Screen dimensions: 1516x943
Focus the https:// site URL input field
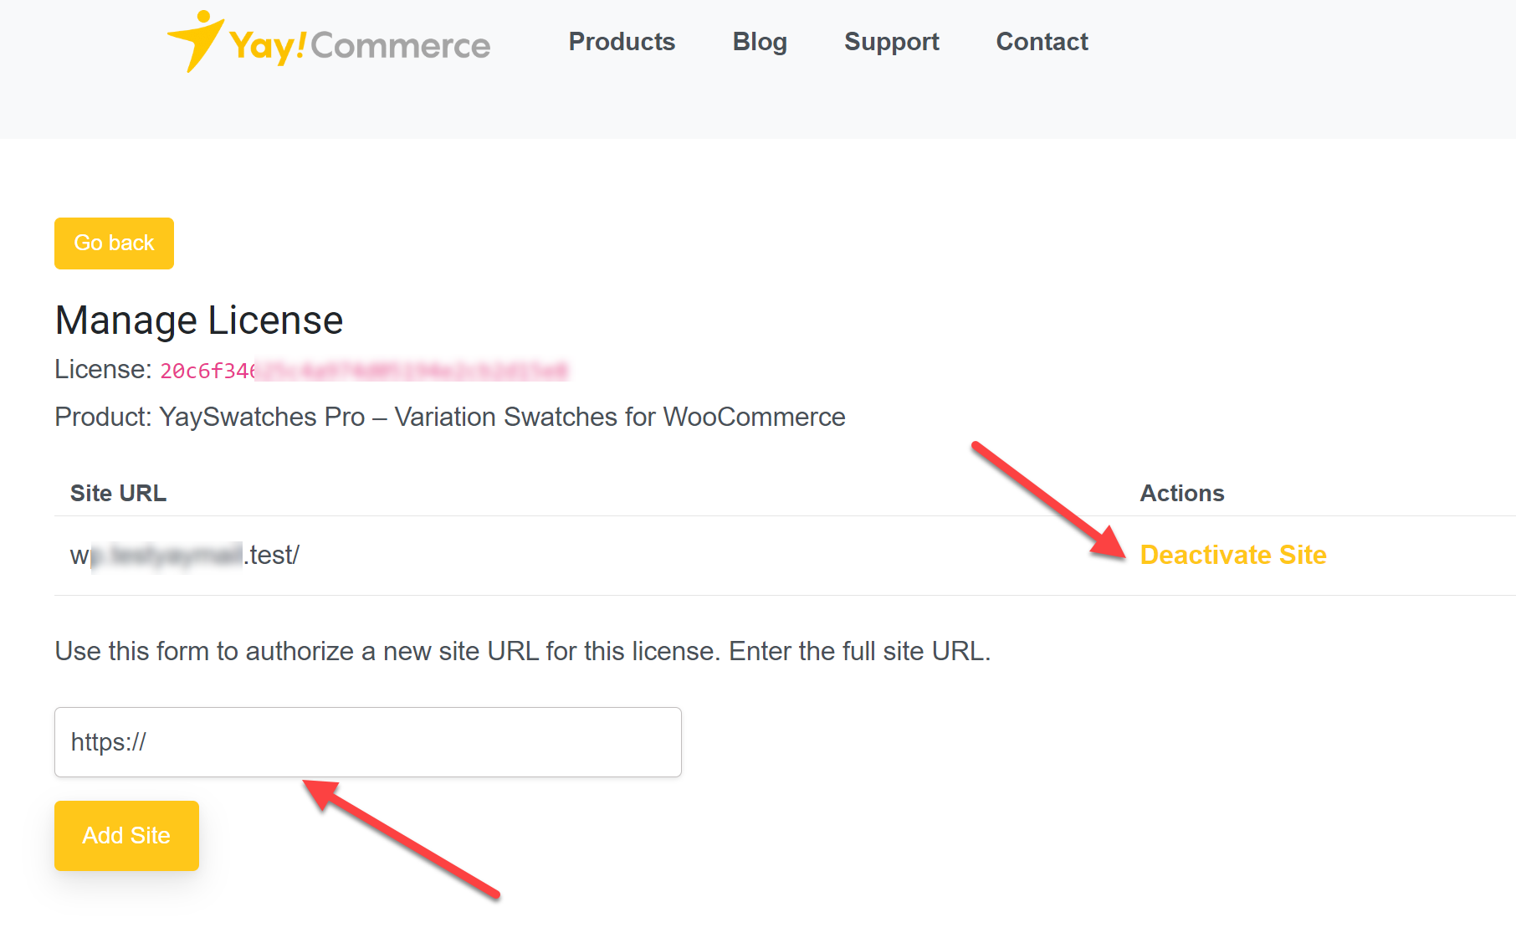click(368, 742)
